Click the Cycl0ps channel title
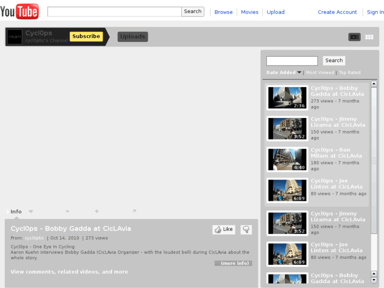 coord(39,33)
